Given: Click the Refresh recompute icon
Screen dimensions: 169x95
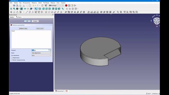Looking at the screenshot, I should point(42,6).
